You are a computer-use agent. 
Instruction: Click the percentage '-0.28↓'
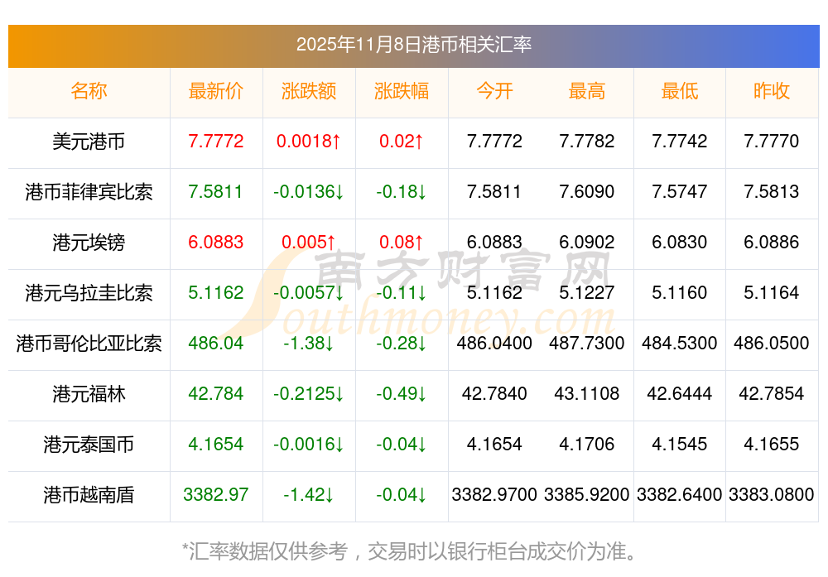402,344
